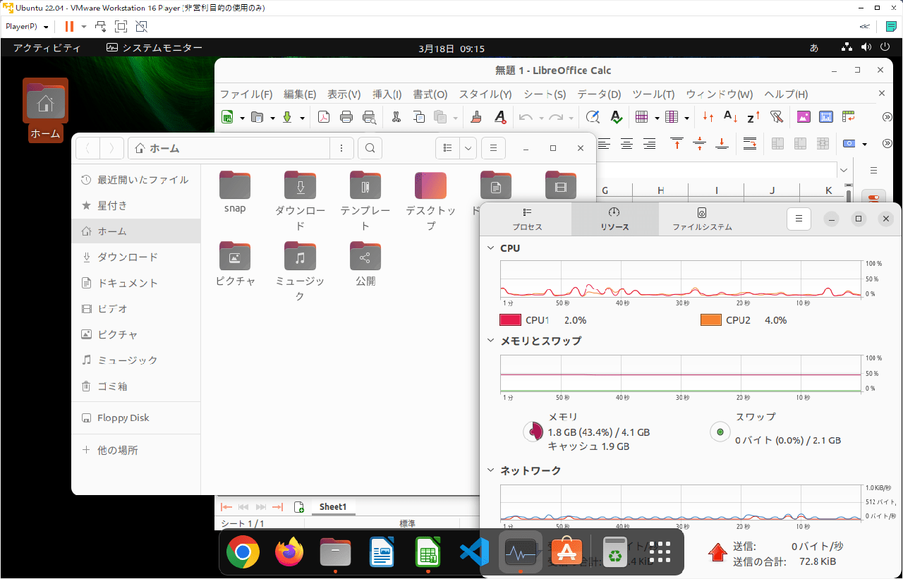The image size is (903, 579).
Task: Click the search icon in Files window
Action: (x=370, y=148)
